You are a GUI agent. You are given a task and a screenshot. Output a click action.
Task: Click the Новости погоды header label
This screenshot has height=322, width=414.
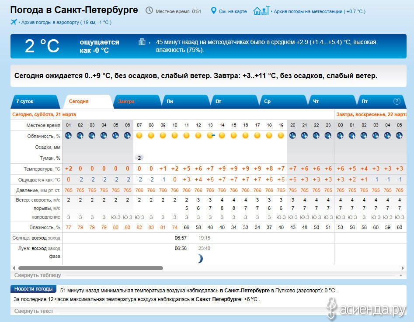(34, 289)
